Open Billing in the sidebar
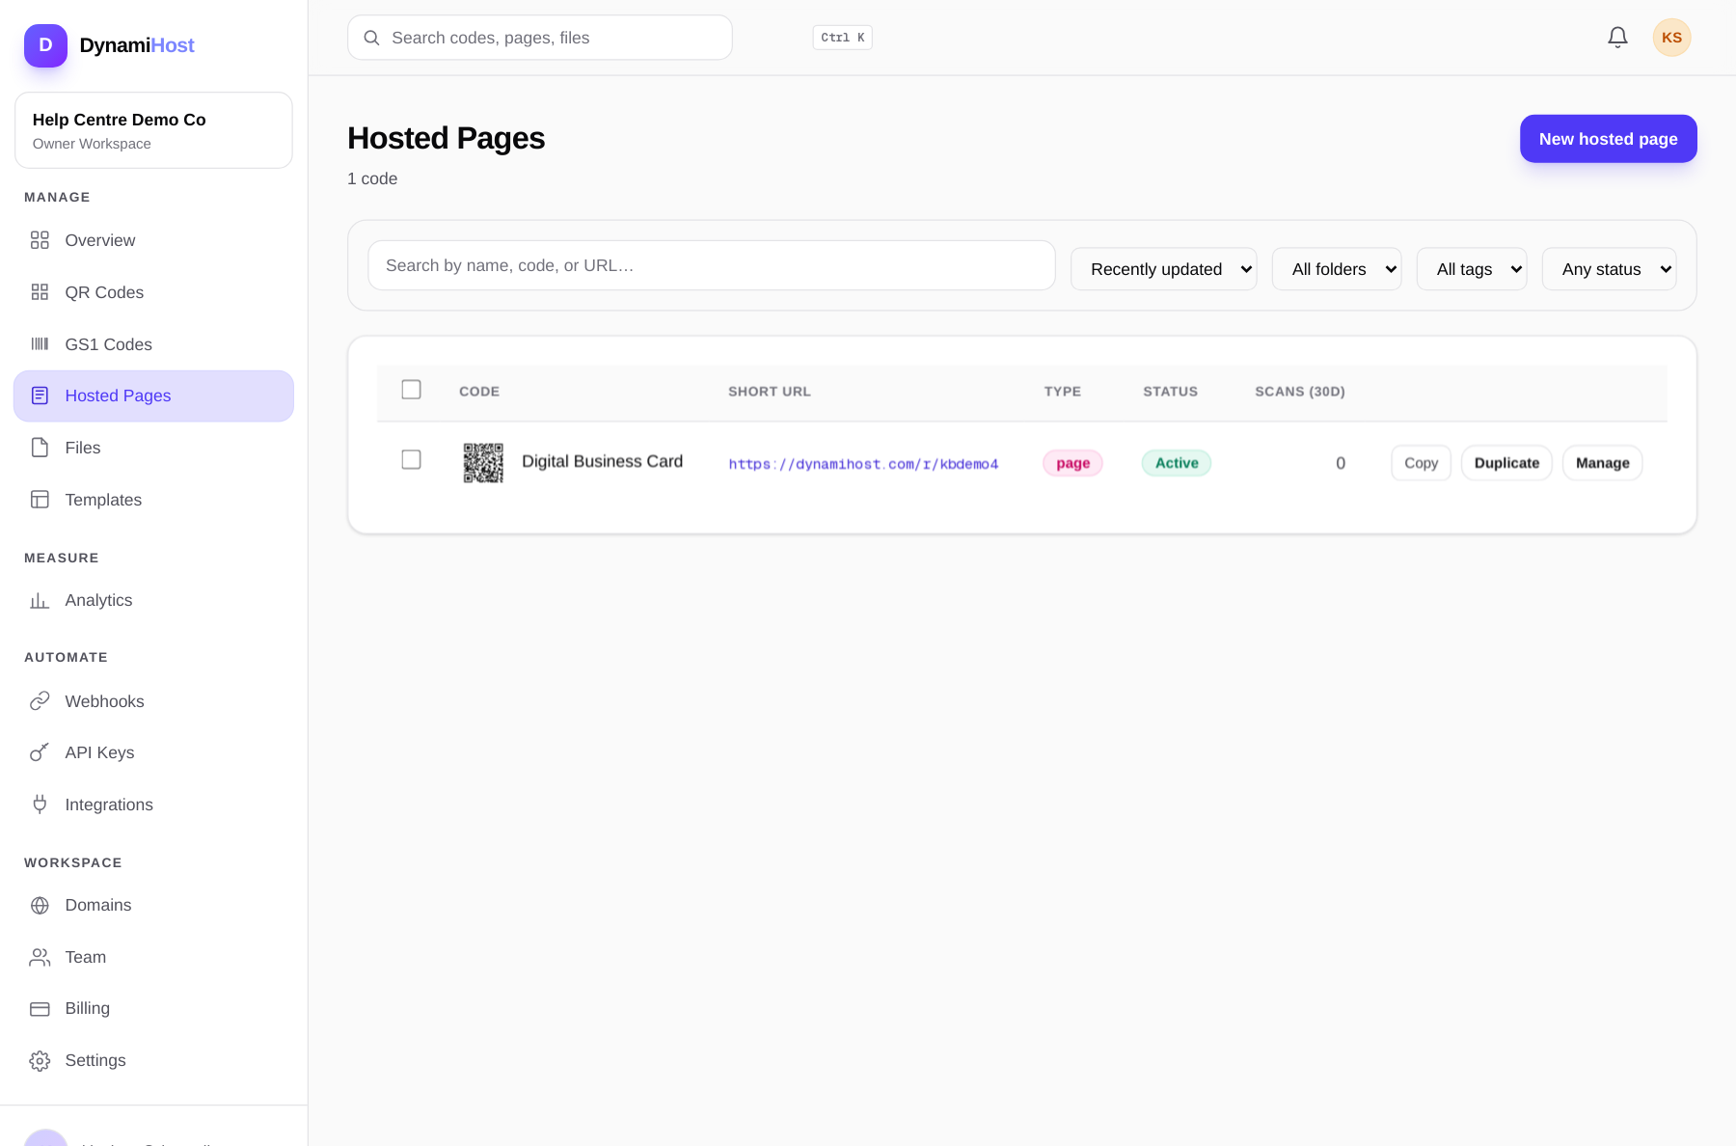 click(x=153, y=1008)
